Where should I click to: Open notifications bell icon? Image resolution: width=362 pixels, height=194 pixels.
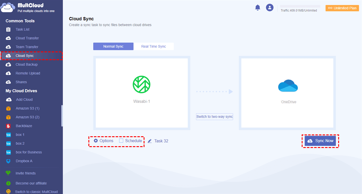coord(258,8)
